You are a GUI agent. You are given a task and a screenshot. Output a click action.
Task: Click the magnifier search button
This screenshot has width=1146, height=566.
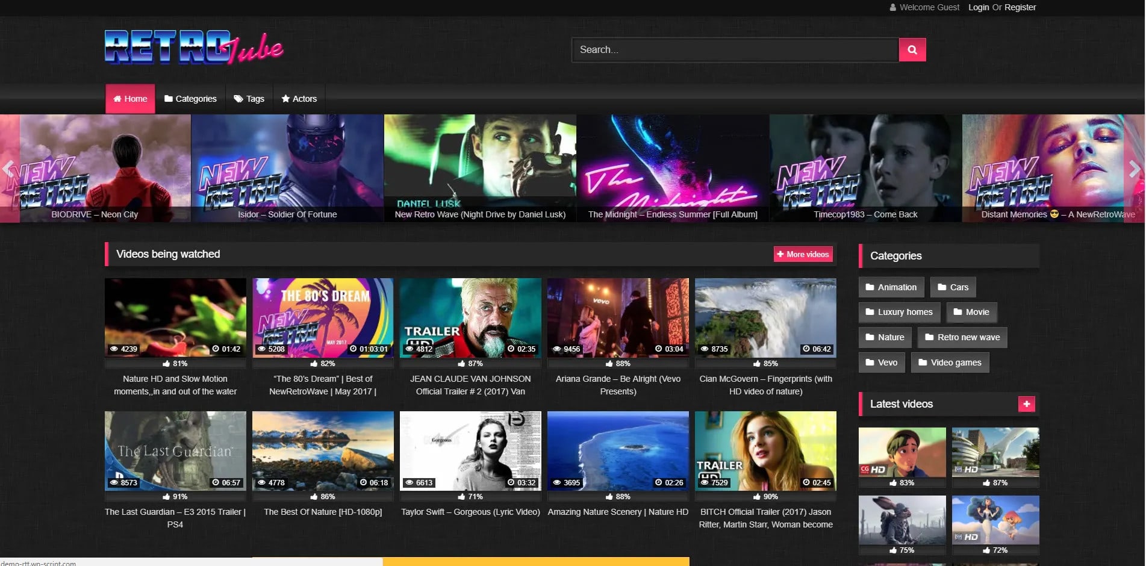click(912, 50)
